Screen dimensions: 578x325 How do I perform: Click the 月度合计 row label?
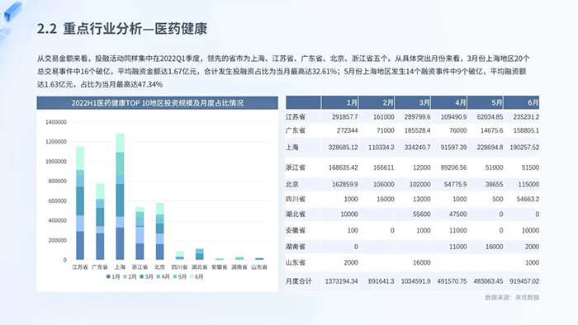click(298, 281)
